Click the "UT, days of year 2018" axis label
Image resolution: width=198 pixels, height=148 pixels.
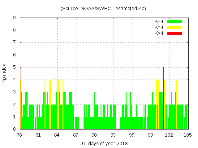tap(103, 143)
